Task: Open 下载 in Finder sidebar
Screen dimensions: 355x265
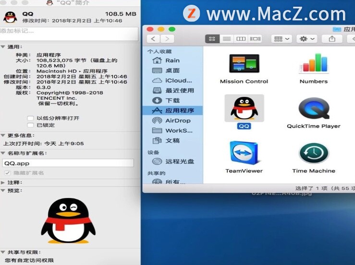Action: [x=172, y=100]
